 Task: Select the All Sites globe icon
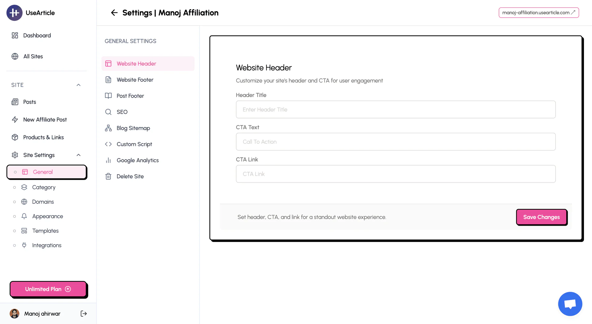tap(15, 56)
